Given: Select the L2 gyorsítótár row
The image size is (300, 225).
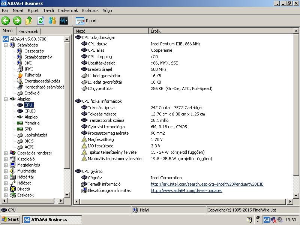Looking at the screenshot, I should click(x=183, y=88).
